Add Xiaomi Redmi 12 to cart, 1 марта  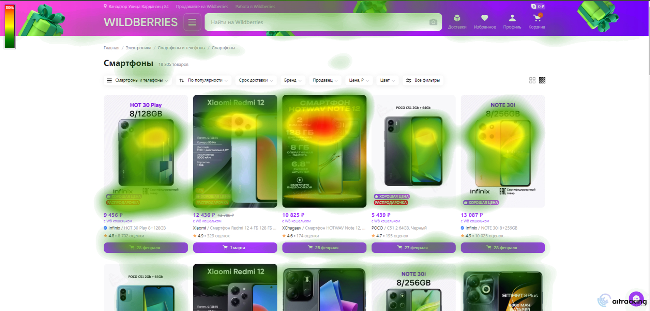point(235,248)
